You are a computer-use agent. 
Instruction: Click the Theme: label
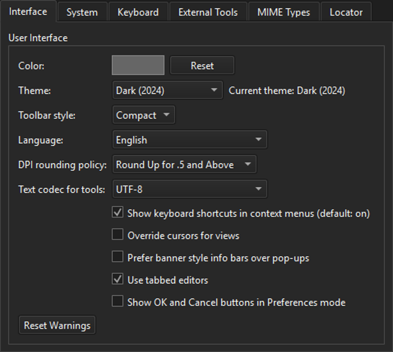(34, 90)
